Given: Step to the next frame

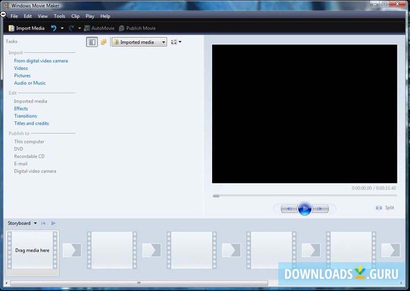Looking at the screenshot, I should pos(321,209).
